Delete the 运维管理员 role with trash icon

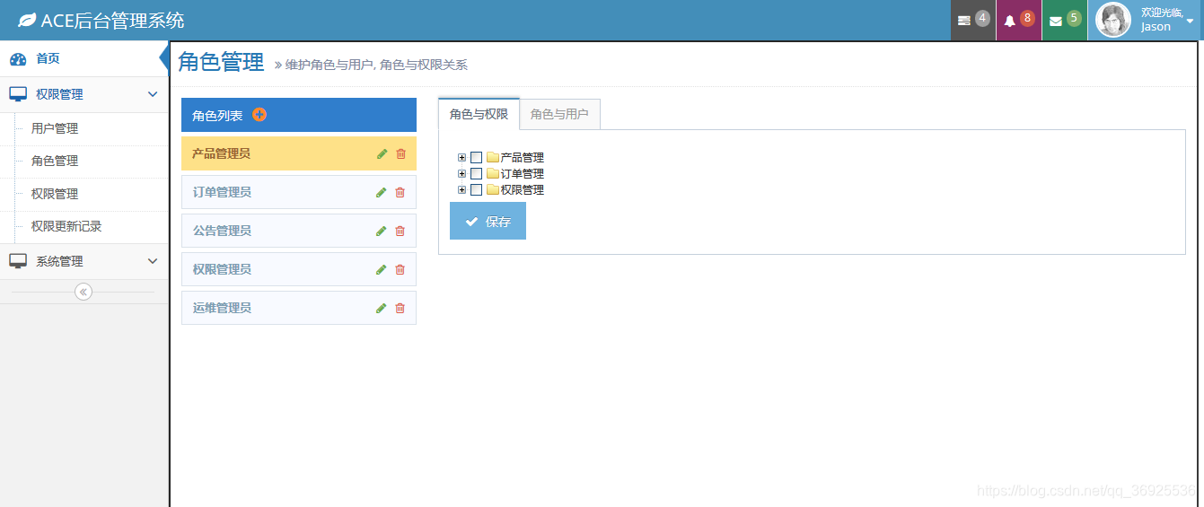click(400, 308)
